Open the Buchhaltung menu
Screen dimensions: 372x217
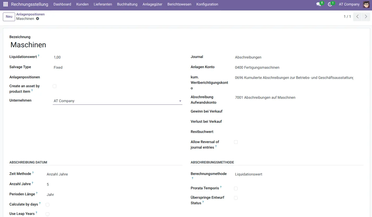pos(127,4)
